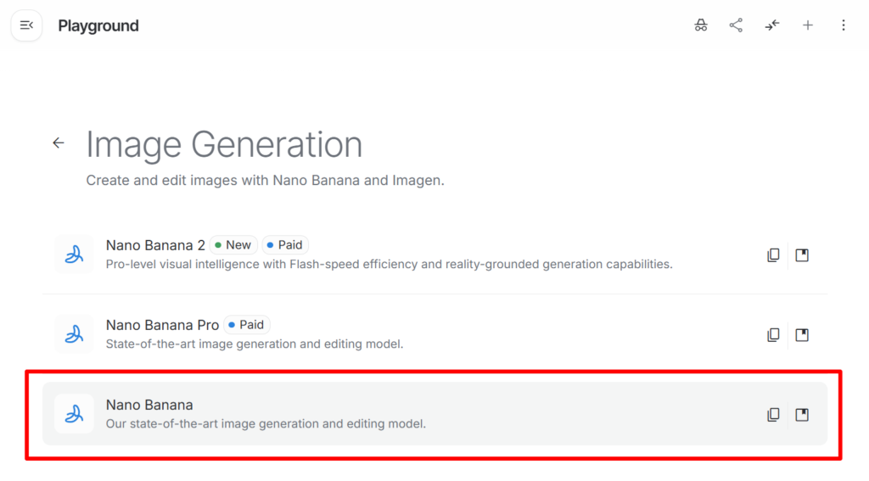
Task: Click the temporary chat incognito icon
Action: [701, 25]
